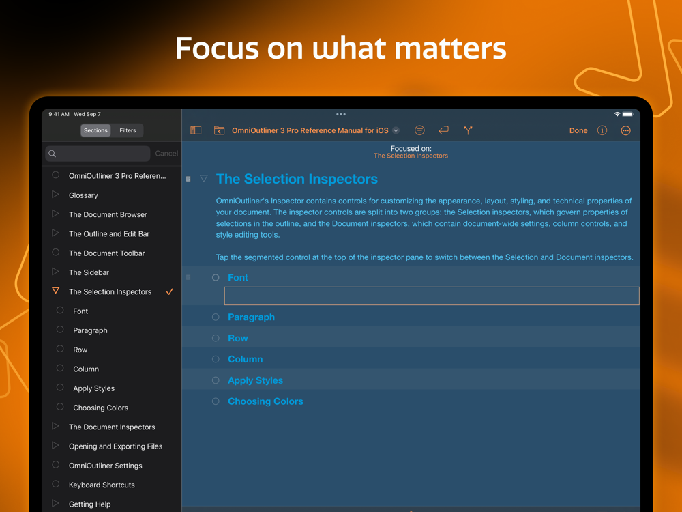Select The Document Toolbar sidebar entry
Viewport: 682px width, 512px height.
pos(106,253)
